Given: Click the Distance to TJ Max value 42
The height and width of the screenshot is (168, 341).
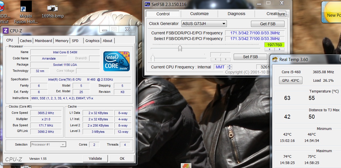Looking at the screenshot, I should (x=287, y=117).
